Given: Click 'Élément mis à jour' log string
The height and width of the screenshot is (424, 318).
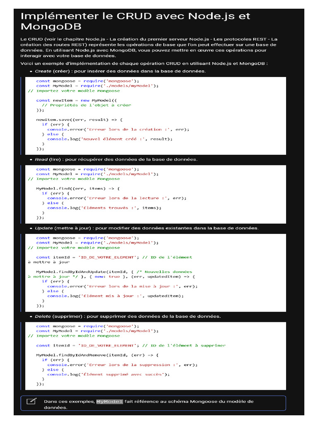Looking at the screenshot, I should (x=112, y=296).
